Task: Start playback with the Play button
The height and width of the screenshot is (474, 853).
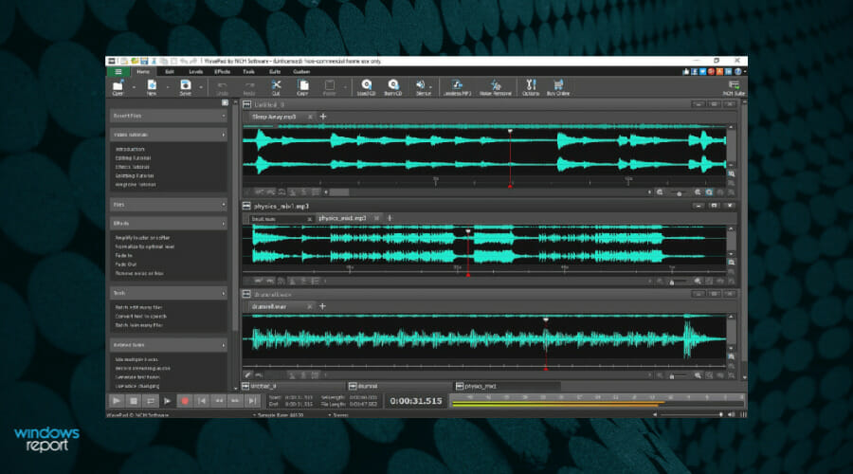Action: (x=117, y=401)
